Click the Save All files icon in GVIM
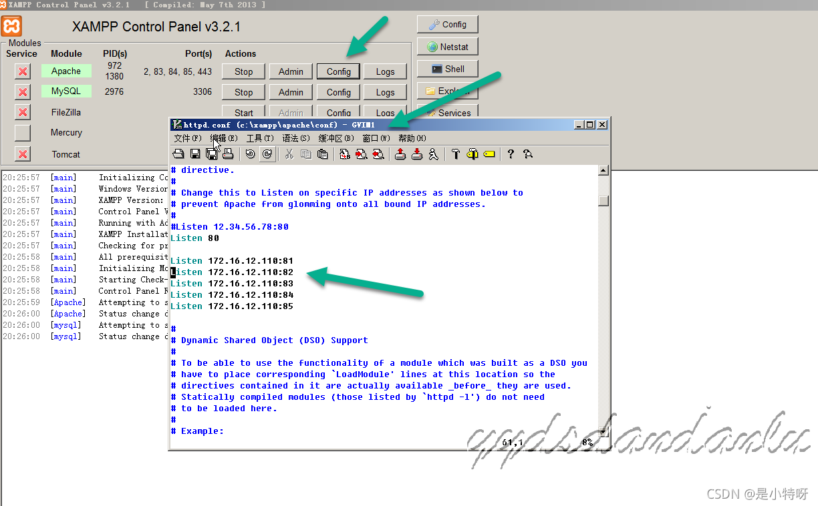The image size is (818, 506). 212,154
